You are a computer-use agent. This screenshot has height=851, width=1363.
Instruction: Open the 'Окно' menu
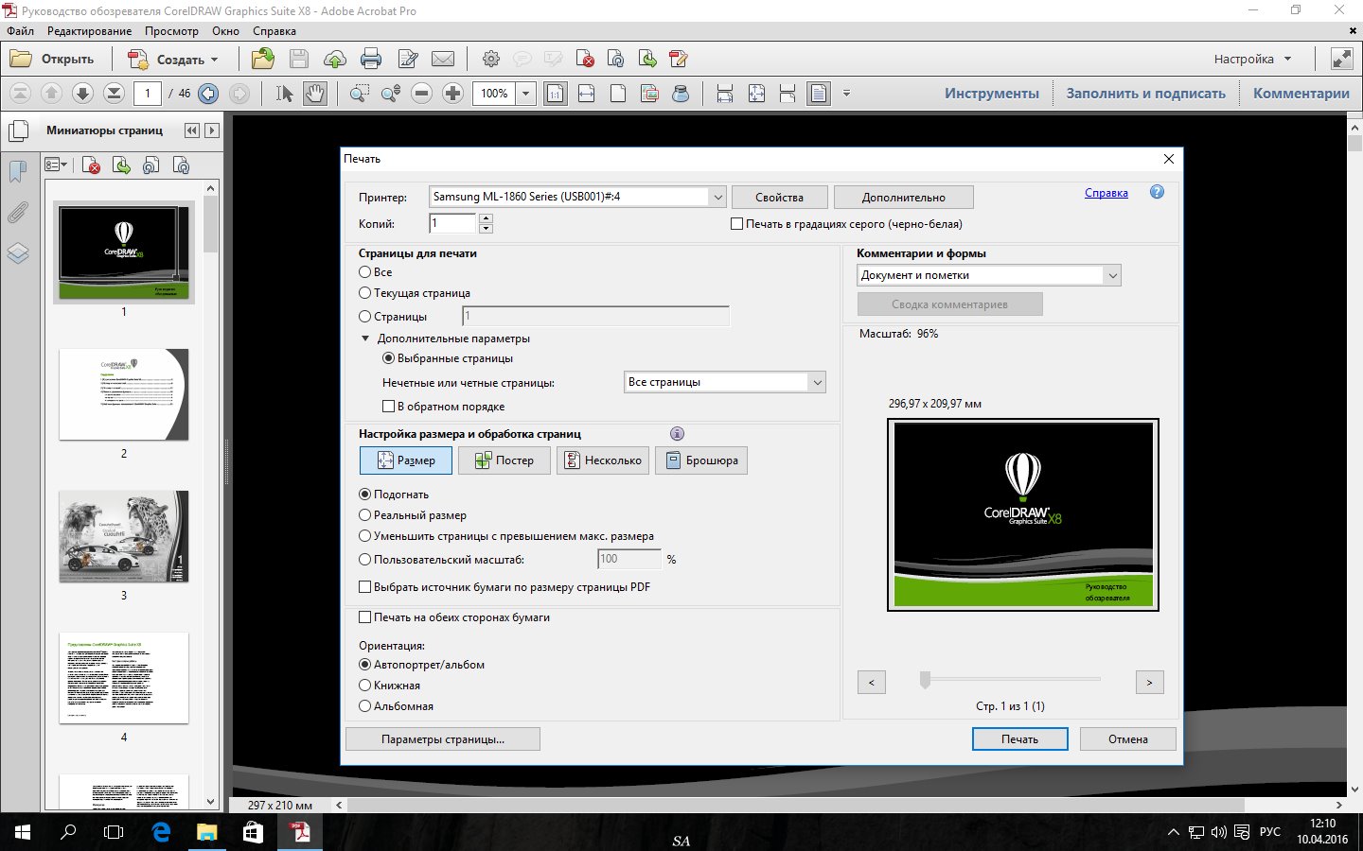(x=225, y=30)
